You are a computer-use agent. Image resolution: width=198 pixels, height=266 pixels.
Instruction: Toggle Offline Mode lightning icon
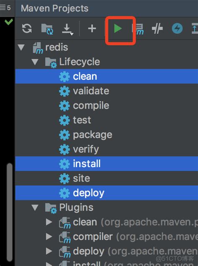pos(177,28)
